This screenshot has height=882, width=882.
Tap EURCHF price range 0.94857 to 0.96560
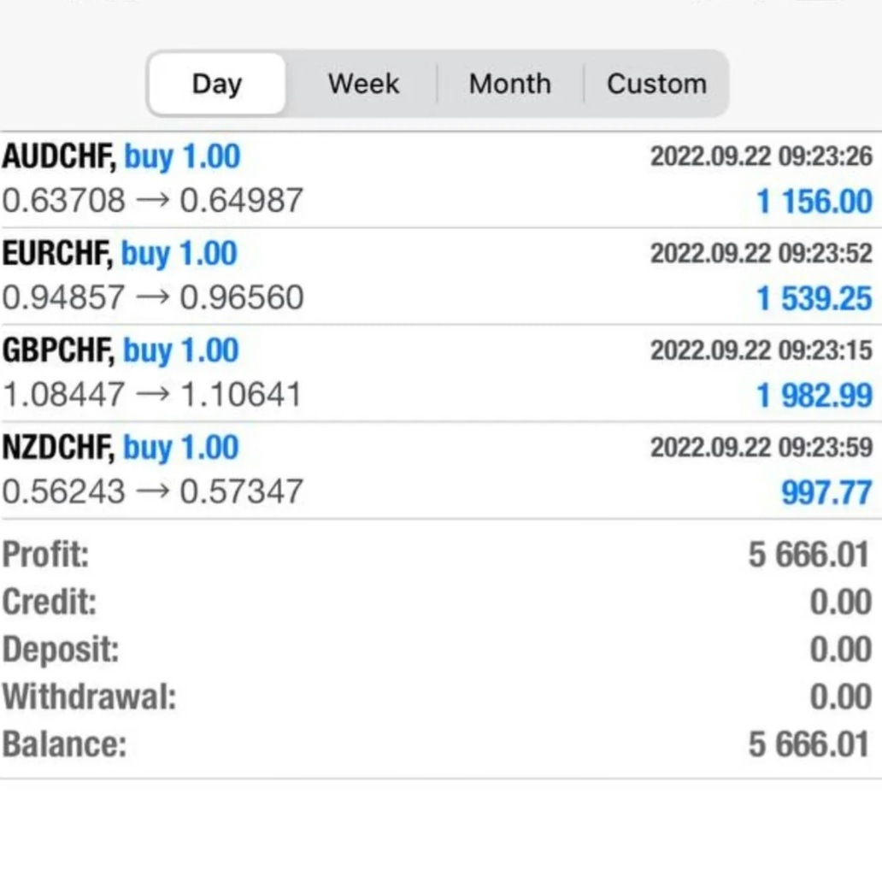click(152, 297)
